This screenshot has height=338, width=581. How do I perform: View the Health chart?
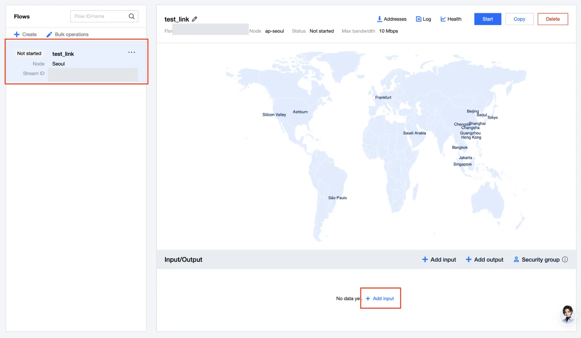(451, 19)
